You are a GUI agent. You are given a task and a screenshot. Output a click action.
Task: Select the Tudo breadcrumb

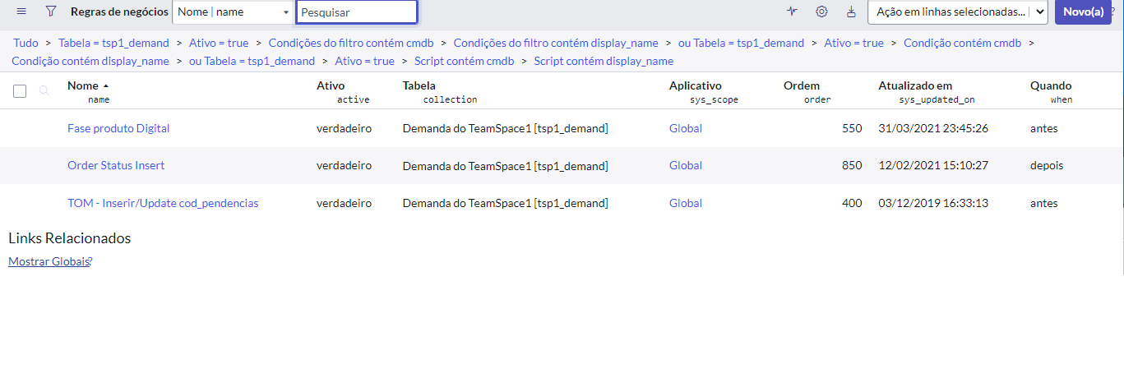[x=25, y=43]
